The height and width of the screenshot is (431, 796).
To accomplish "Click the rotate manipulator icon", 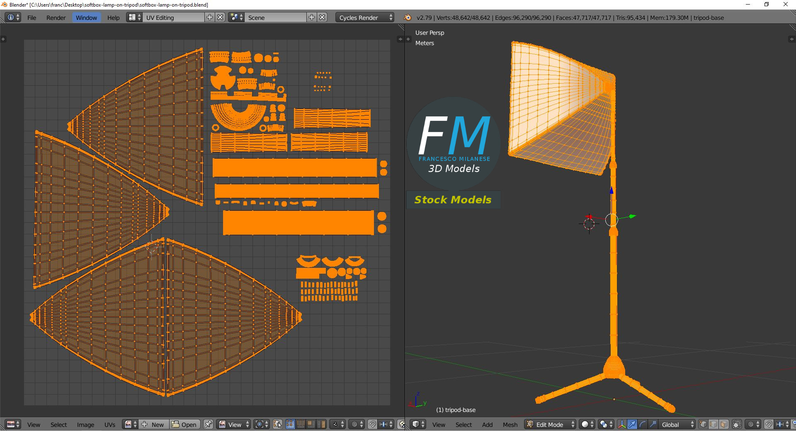I will [642, 424].
